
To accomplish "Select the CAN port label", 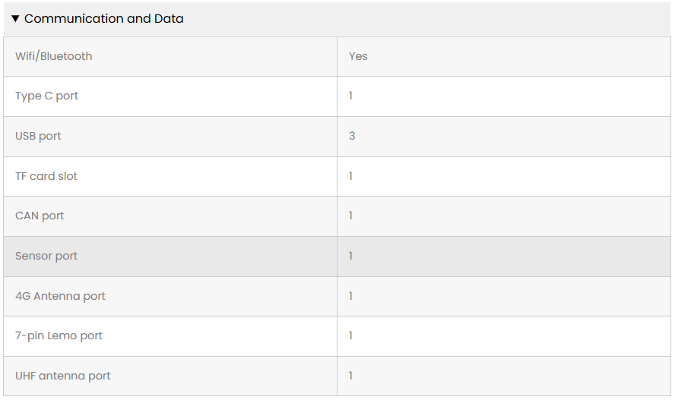I will point(40,216).
